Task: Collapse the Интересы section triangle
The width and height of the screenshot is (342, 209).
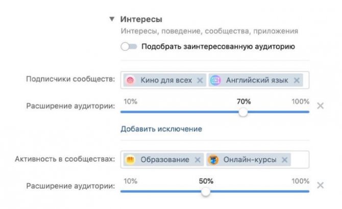Action: pyautogui.click(x=112, y=19)
